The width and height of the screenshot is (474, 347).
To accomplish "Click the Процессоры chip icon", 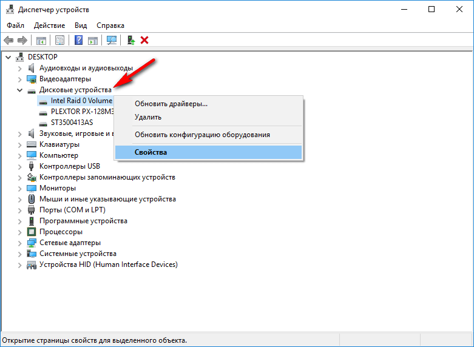I will [x=32, y=232].
